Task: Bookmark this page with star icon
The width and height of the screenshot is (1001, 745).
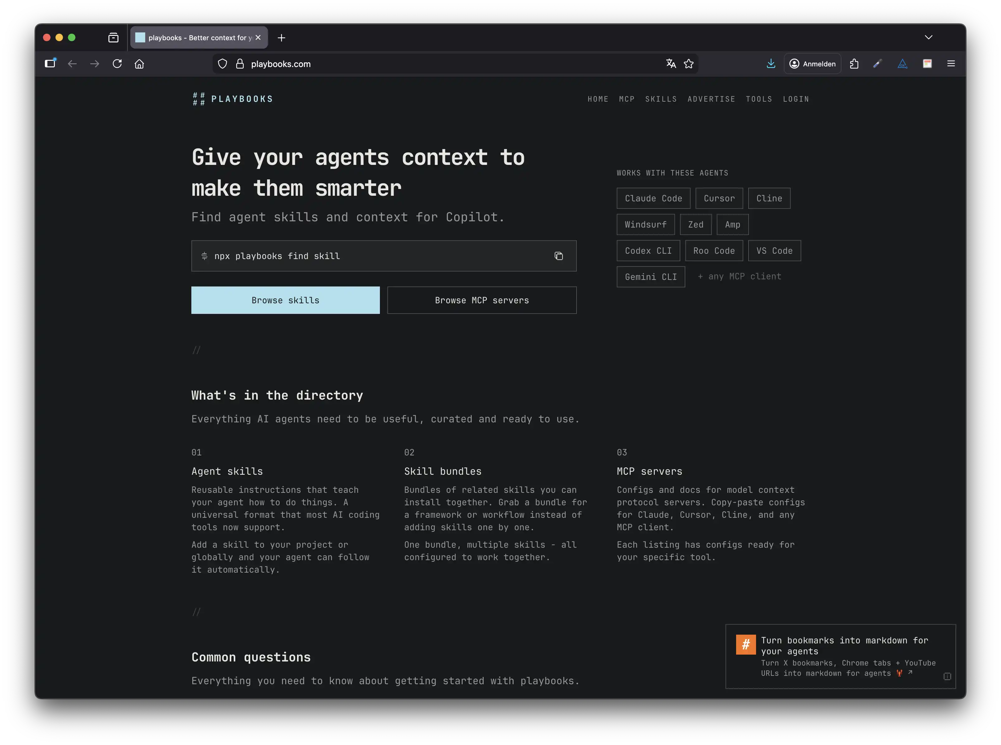Action: click(x=688, y=64)
